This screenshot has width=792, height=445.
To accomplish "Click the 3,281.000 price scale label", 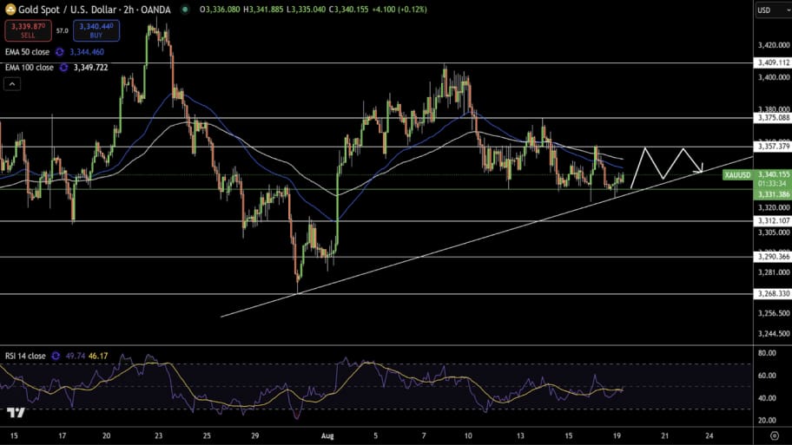I will coord(773,272).
